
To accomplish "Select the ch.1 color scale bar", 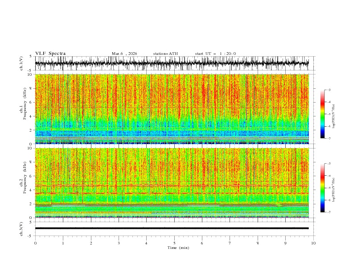I will coord(322,114).
